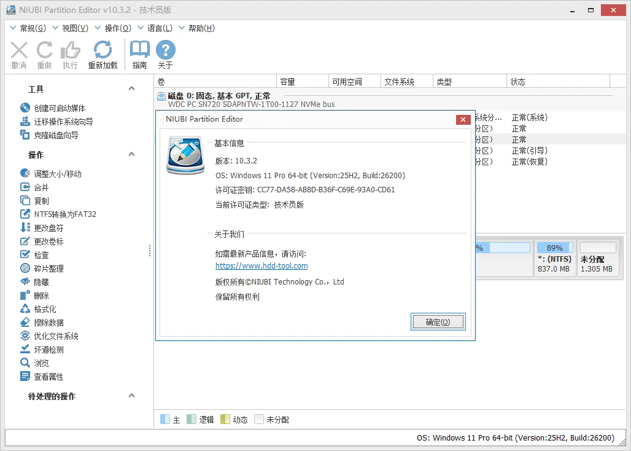
Task: Click the 逻辑 logical legend swatch
Action: click(191, 419)
